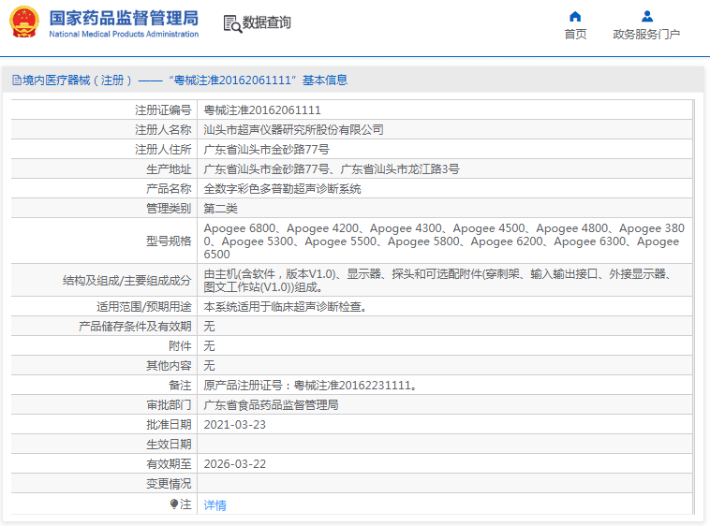Select registrant address 广东省汕头市金砂路77号

[267, 149]
